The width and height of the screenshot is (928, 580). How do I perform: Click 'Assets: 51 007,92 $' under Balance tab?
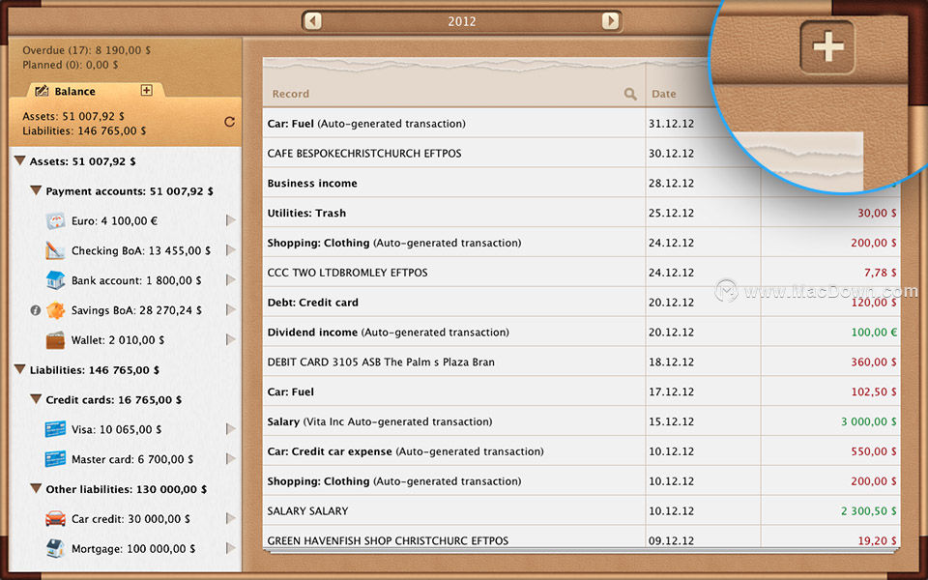tap(73, 116)
